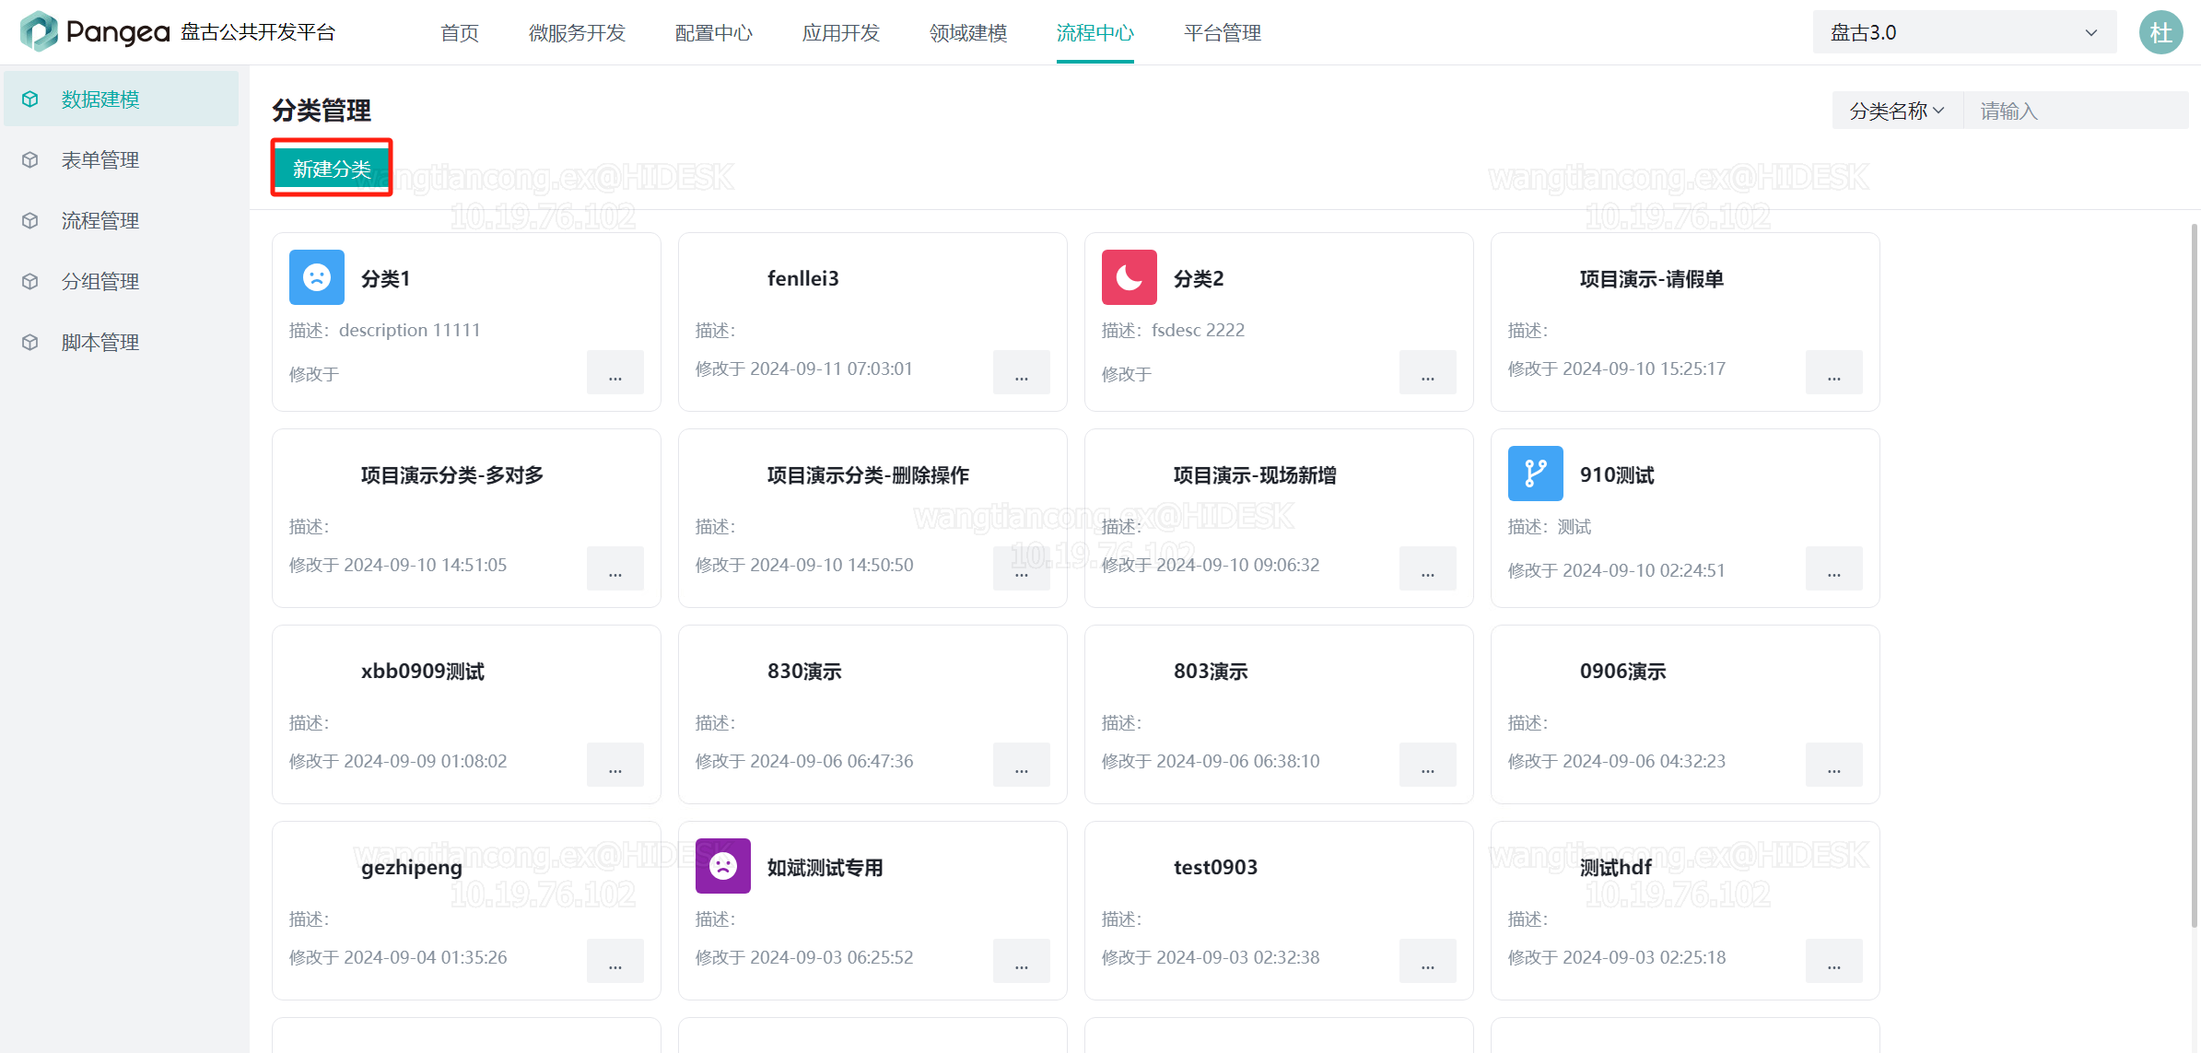
Task: Open the more menu on 如斌测试专用 card
Action: [1022, 961]
